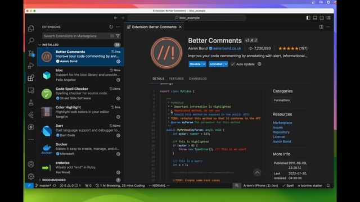
Task: Manage the endwise extension gear
Action: click(118, 172)
